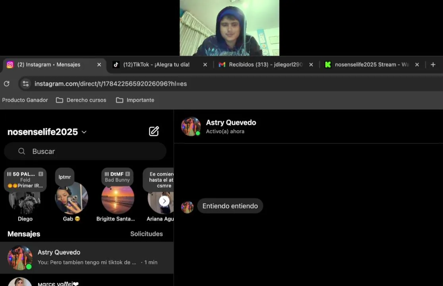Open Brigitte Santa's sunset profile picture
The height and width of the screenshot is (286, 443).
(x=118, y=199)
